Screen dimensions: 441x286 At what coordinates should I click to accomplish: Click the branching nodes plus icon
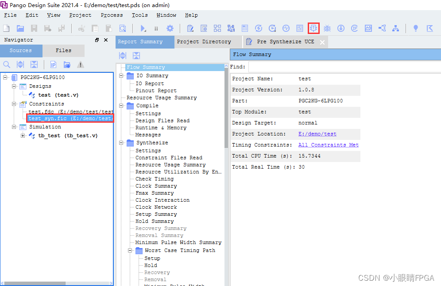(x=382, y=28)
